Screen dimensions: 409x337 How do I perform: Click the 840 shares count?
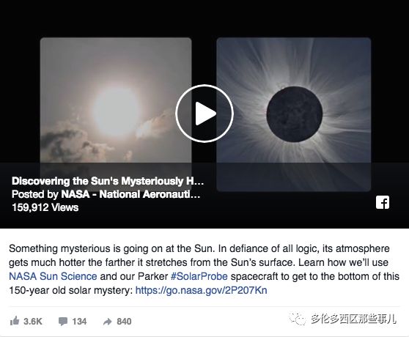(124, 322)
